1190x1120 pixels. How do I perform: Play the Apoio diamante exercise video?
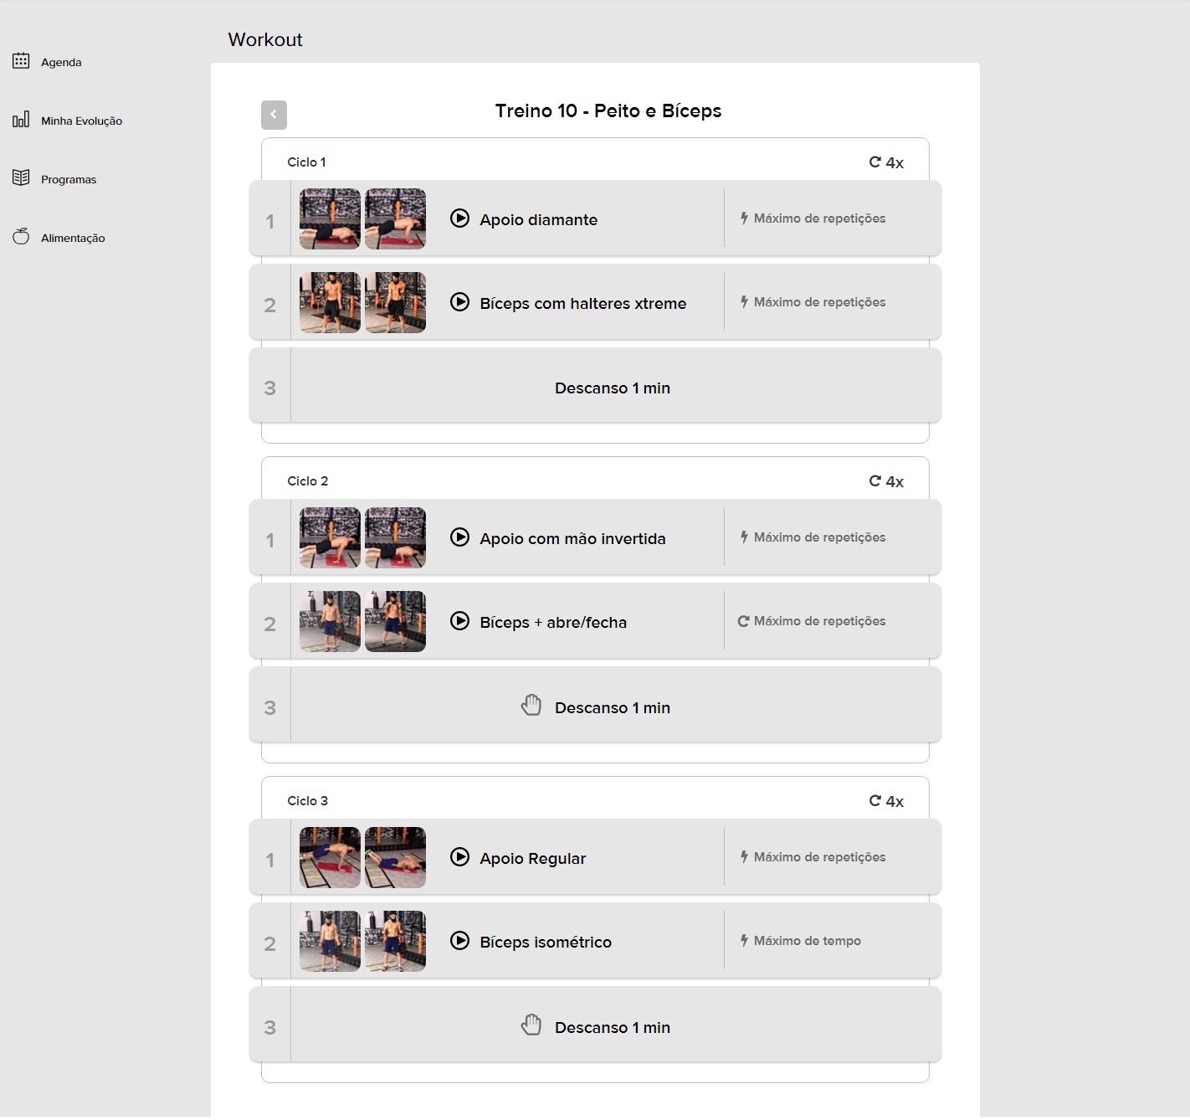point(459,218)
